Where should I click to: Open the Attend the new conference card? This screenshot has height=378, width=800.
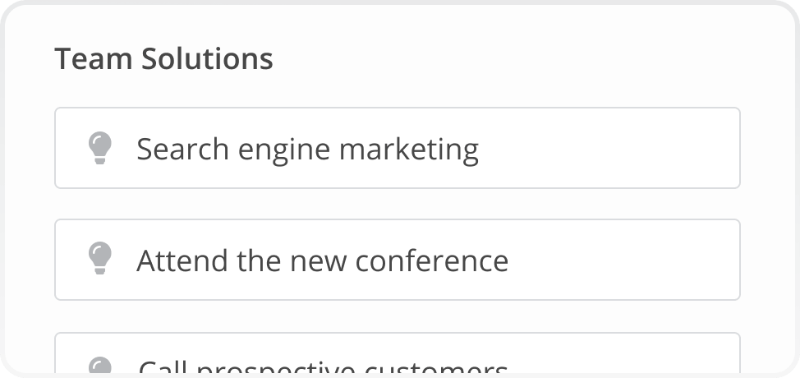pyautogui.click(x=398, y=260)
